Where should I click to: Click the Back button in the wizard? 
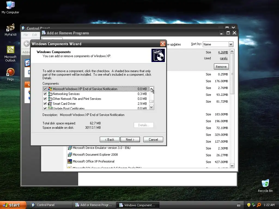pyautogui.click(x=110, y=140)
